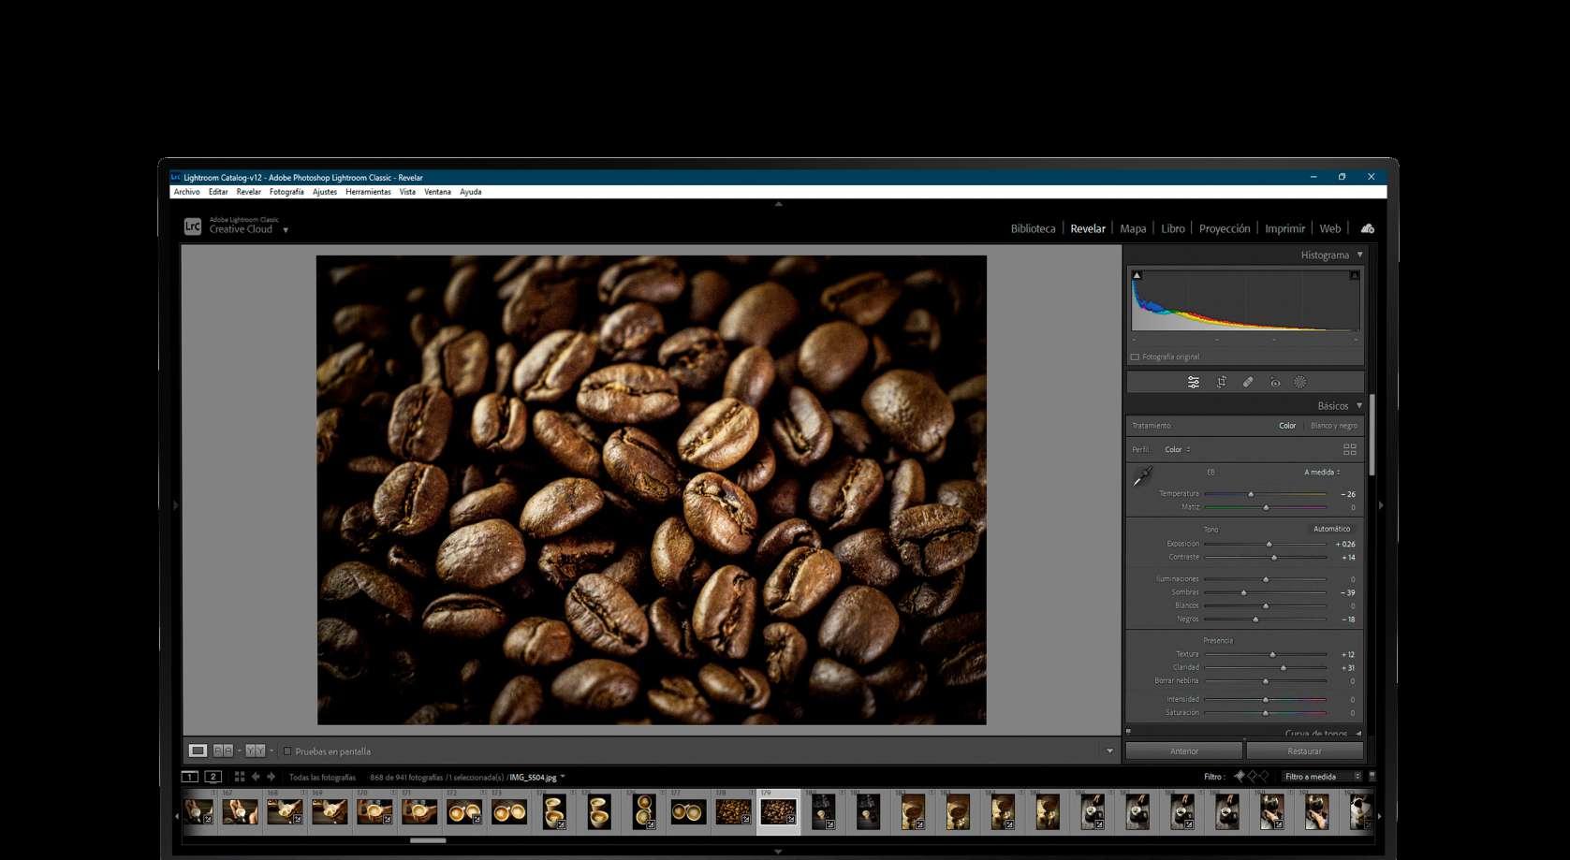
Task: Select the Crop overlay tool
Action: point(1221,383)
